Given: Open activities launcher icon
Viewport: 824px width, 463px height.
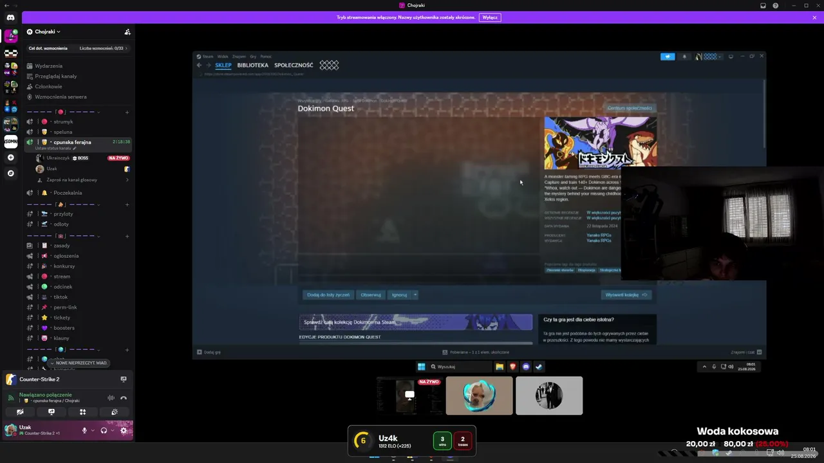Looking at the screenshot, I should click(x=82, y=412).
